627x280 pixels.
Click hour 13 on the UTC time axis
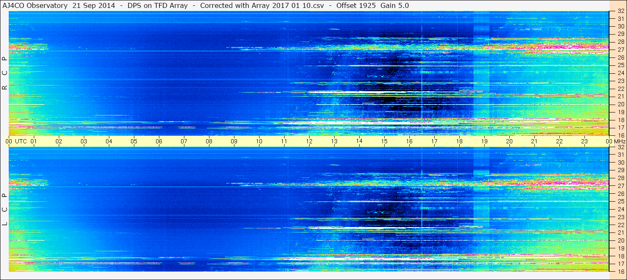point(334,141)
